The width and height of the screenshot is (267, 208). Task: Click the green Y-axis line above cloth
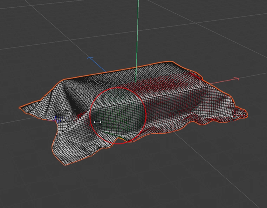click(x=137, y=41)
